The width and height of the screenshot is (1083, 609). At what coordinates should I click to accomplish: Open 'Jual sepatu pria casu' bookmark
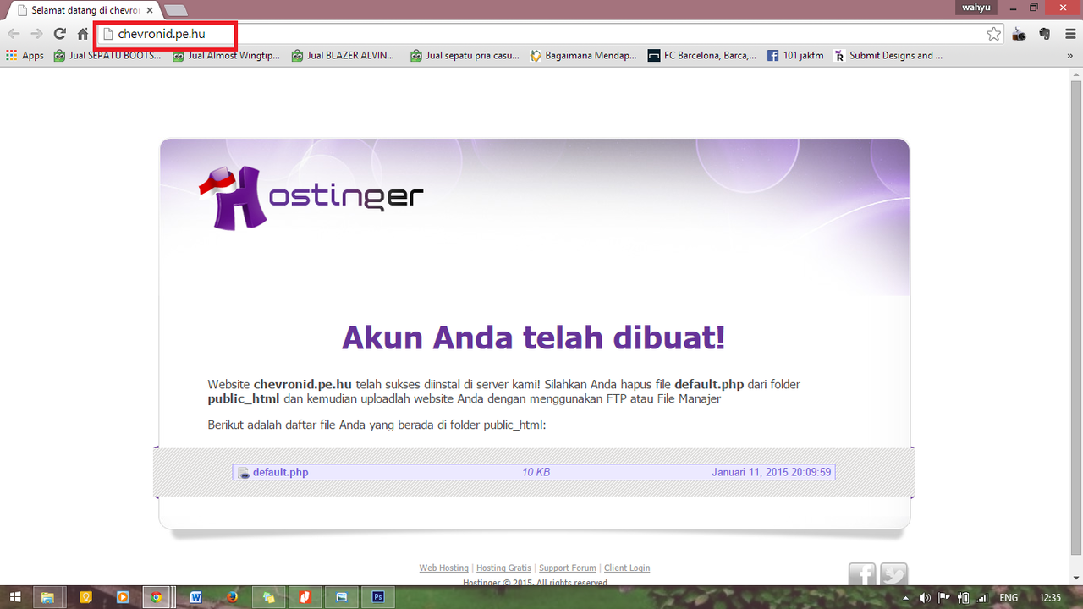[465, 56]
